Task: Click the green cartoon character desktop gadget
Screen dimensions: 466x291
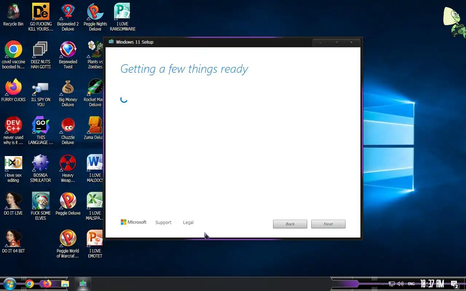Action: point(454,22)
